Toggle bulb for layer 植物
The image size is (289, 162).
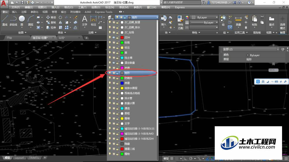tap(110, 154)
